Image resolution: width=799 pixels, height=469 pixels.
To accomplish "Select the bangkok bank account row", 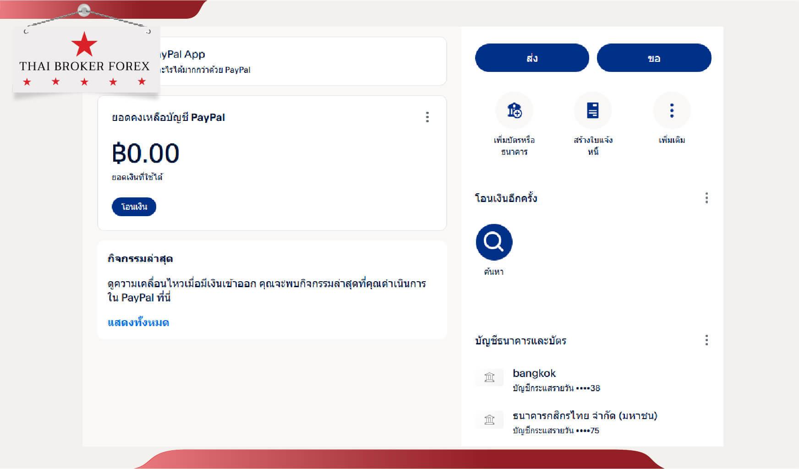I will (x=593, y=380).
